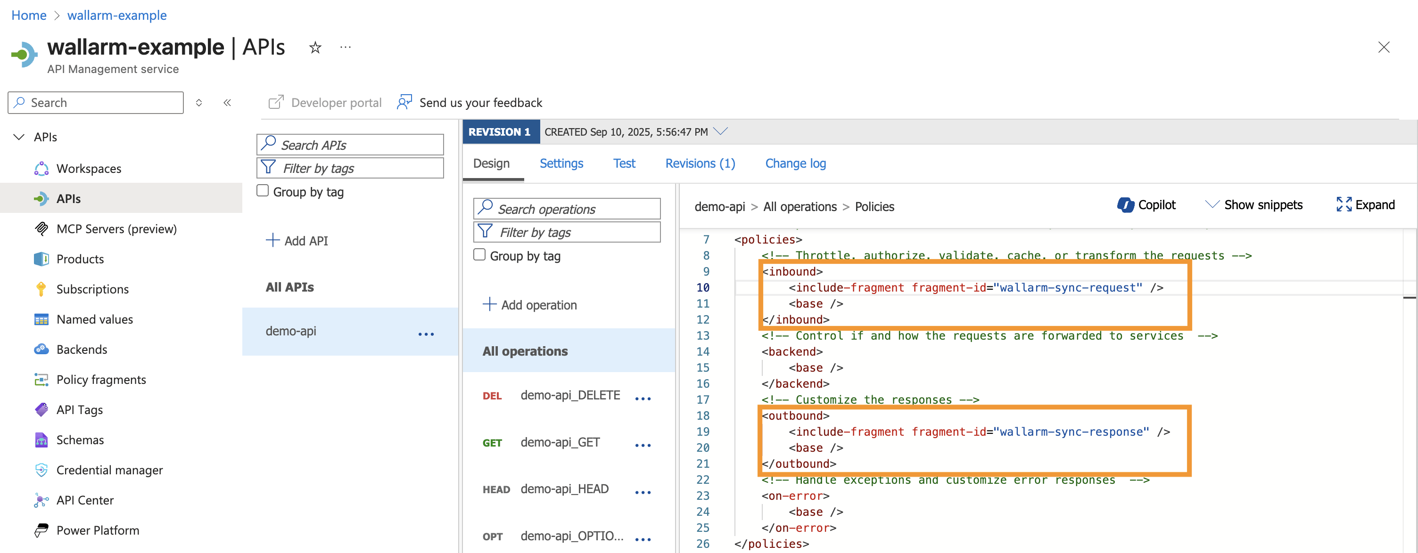Expand the policy editor to full screen

click(x=1365, y=204)
